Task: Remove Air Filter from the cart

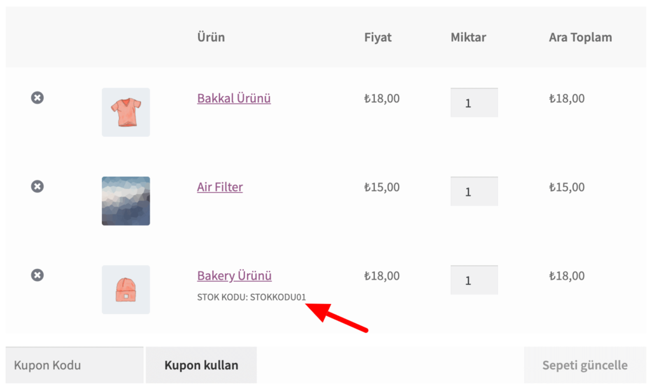Action: click(37, 186)
